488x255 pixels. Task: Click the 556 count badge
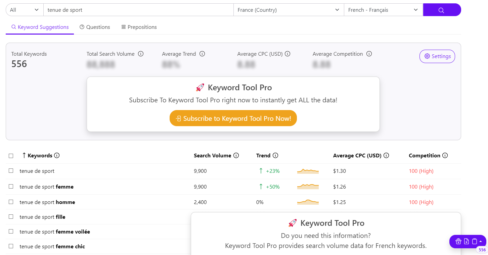tap(482, 250)
